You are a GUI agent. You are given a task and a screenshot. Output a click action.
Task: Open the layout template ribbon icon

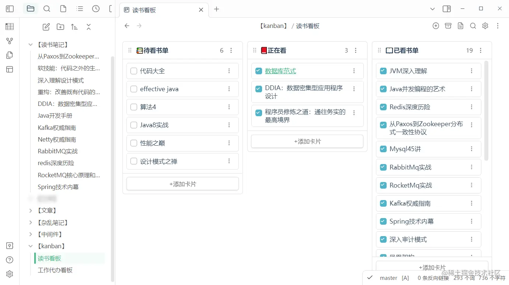click(x=10, y=70)
